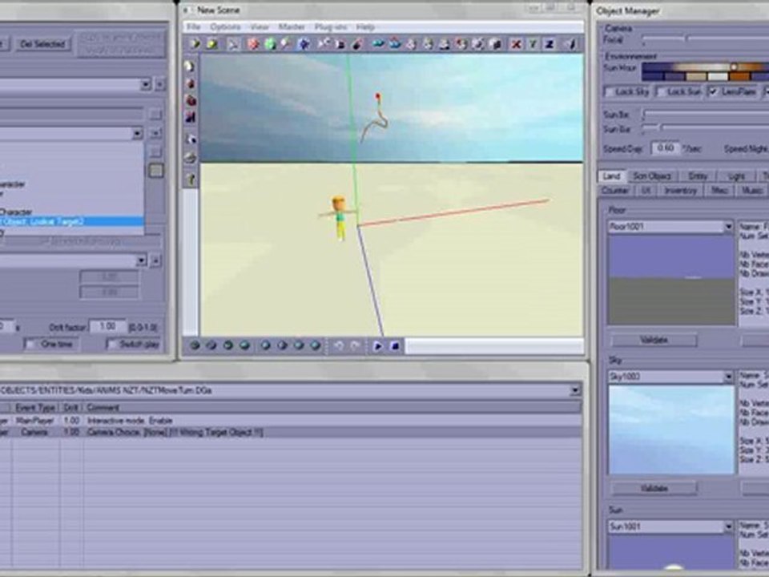769x577 pixels.
Task: Click the up arrow icon in side toolbar
Action: pos(191,180)
